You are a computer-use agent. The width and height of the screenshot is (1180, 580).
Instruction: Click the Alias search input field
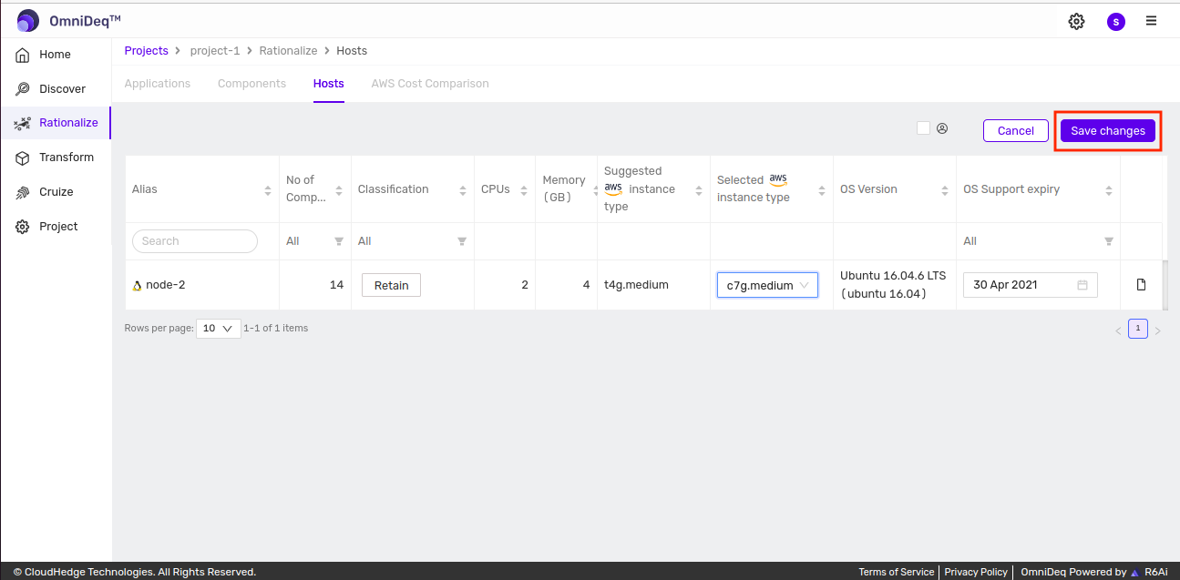coord(195,241)
